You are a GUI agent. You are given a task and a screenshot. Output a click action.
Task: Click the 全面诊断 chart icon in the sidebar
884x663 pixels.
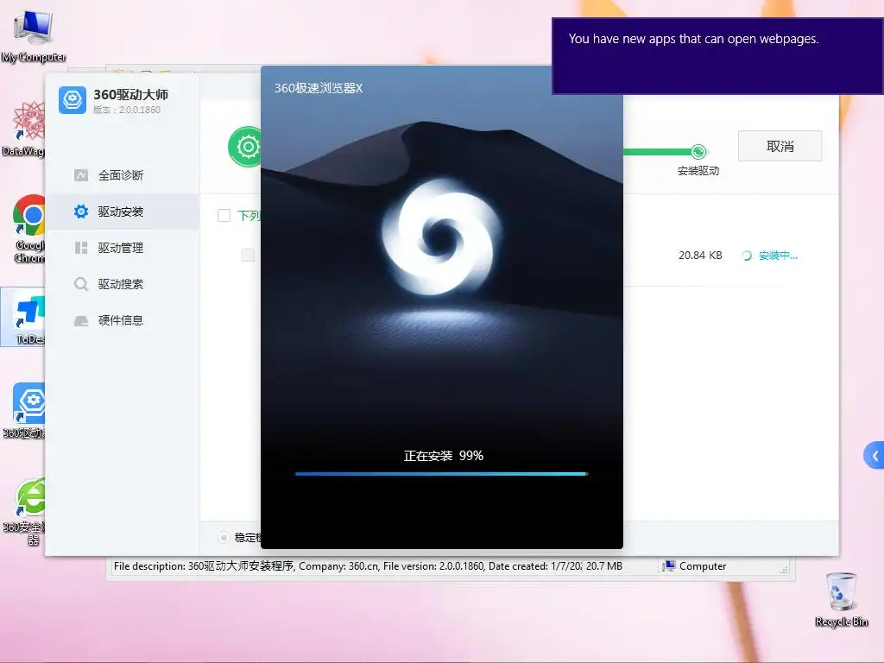pyautogui.click(x=81, y=175)
